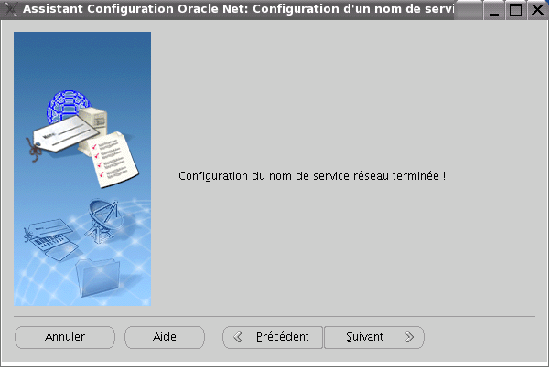Click the Annuler button

65,337
